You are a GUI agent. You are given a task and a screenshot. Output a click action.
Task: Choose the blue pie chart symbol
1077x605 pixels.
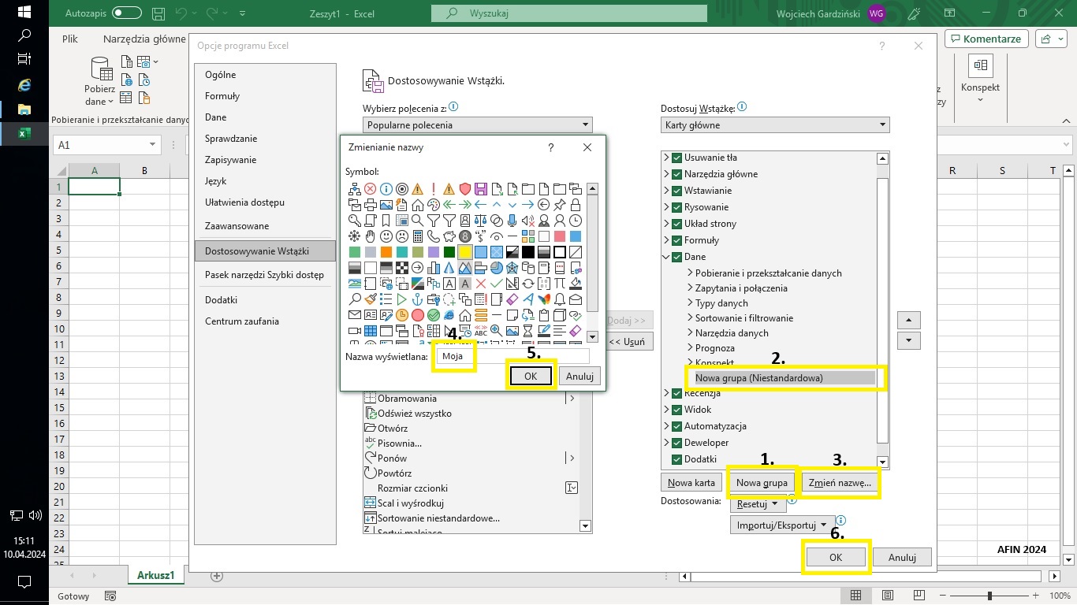(x=497, y=268)
